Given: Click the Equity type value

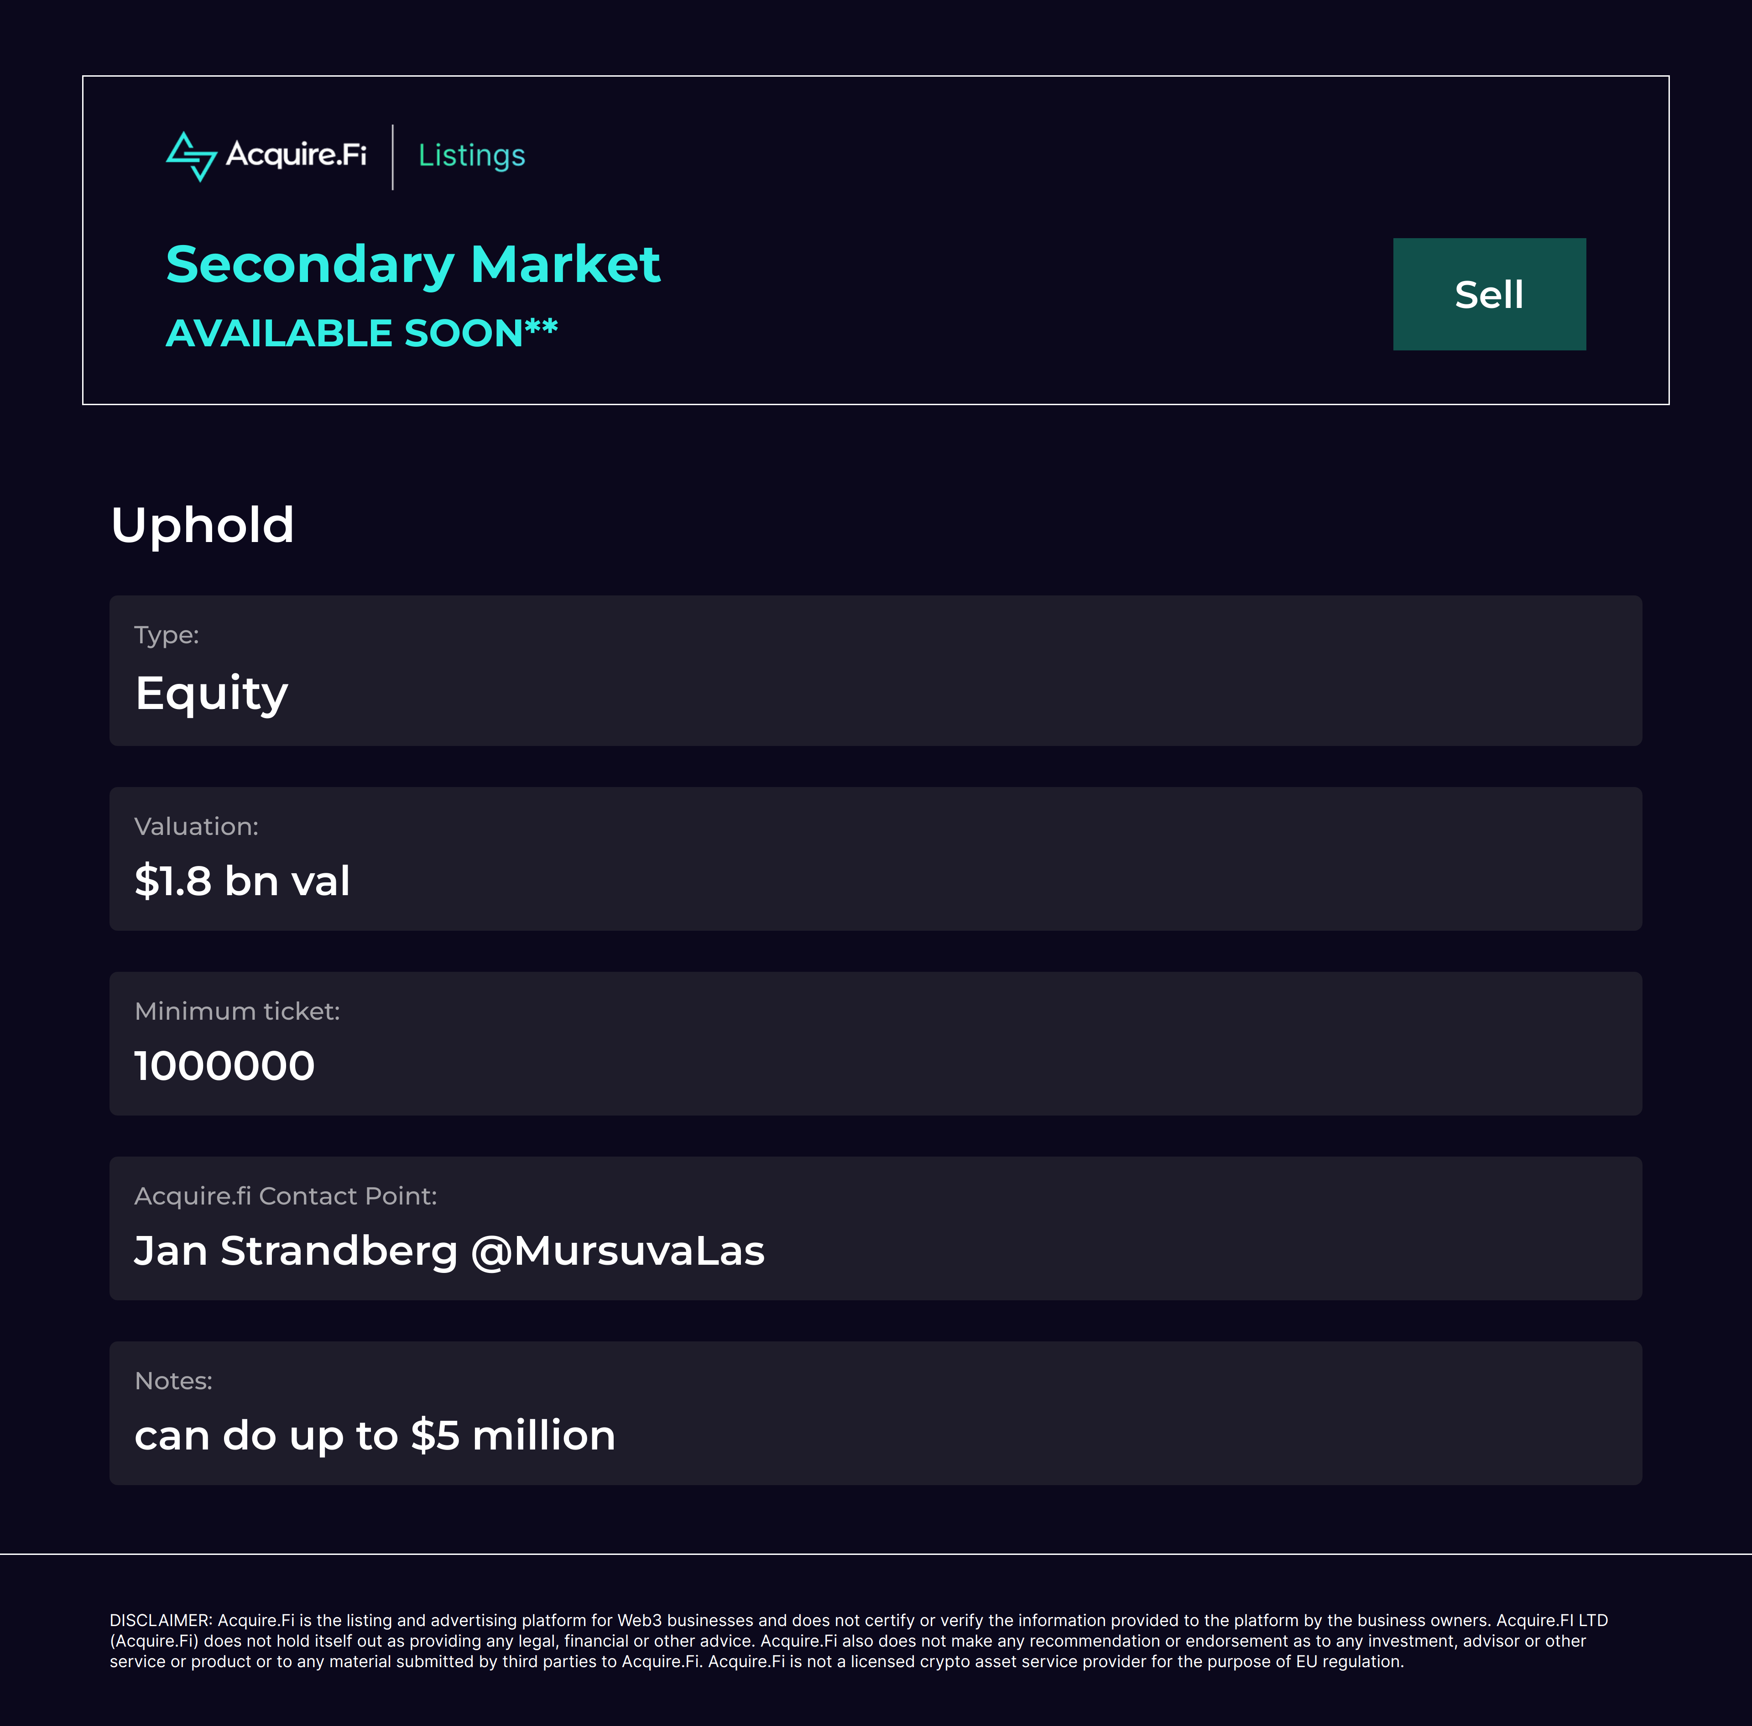Looking at the screenshot, I should 211,694.
